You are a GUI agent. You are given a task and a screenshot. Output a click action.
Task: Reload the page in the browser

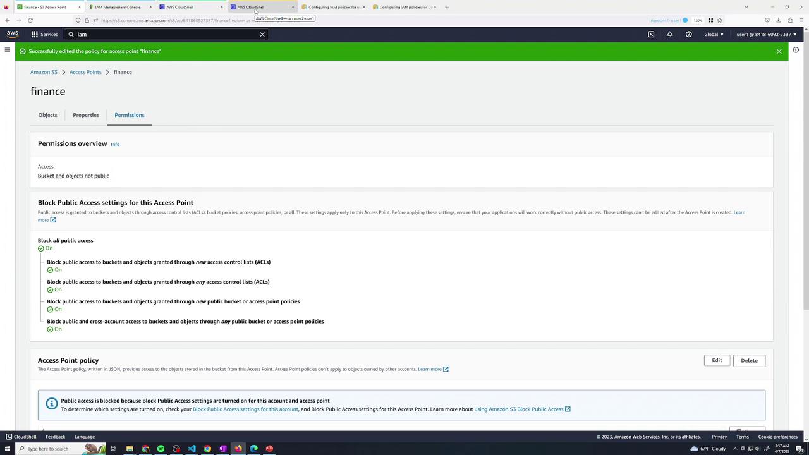pos(30,20)
